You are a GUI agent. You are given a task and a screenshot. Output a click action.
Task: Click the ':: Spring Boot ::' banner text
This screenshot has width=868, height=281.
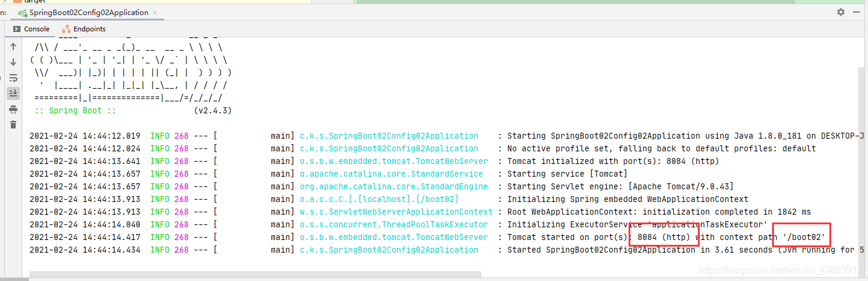[x=75, y=111]
